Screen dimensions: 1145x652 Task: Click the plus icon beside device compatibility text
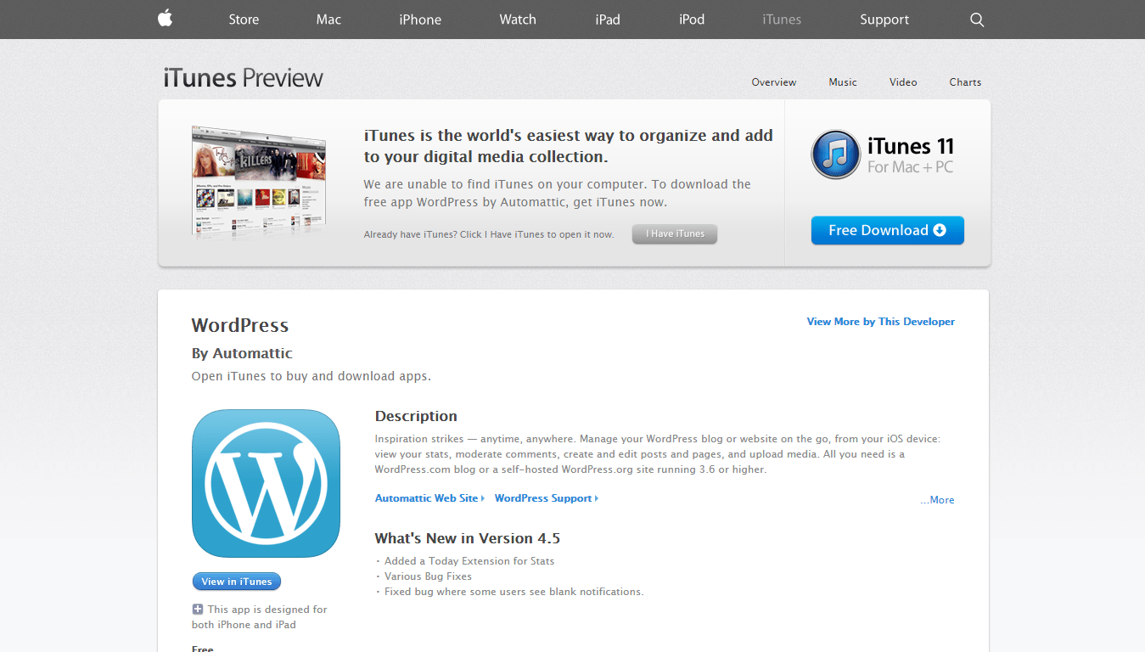coord(198,609)
